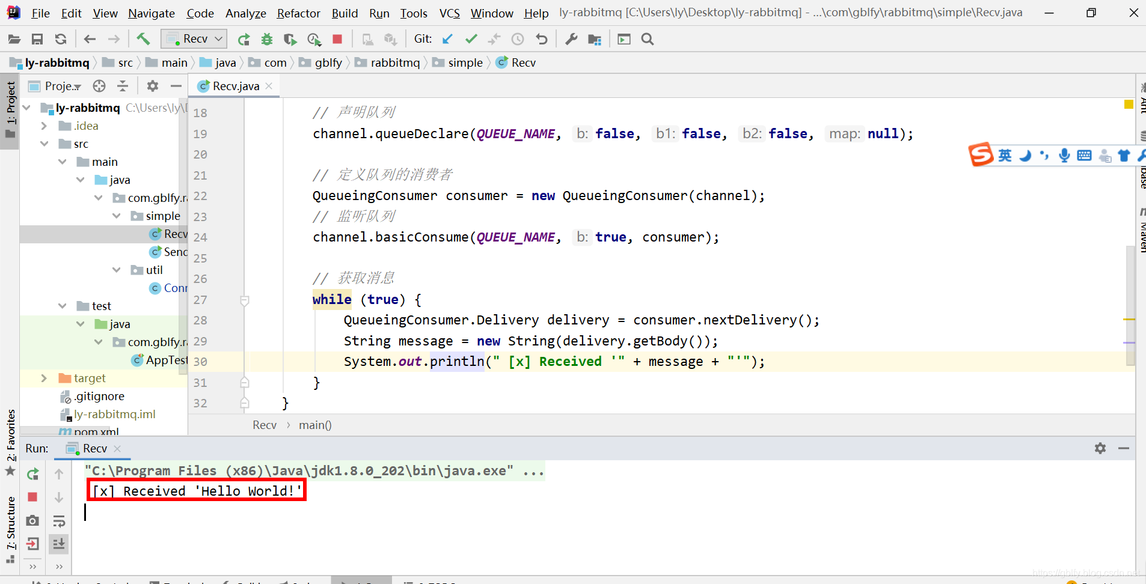Run with coverage icon in toolbar

click(290, 39)
